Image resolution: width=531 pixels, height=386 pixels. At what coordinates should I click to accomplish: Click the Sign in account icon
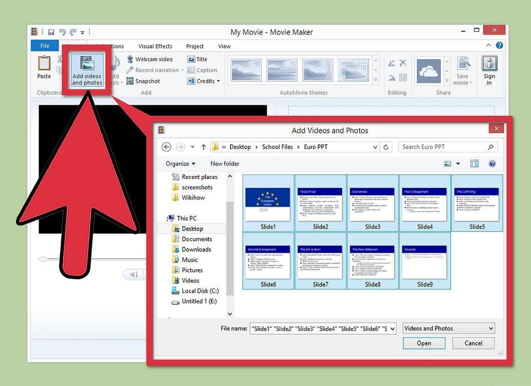(x=489, y=63)
